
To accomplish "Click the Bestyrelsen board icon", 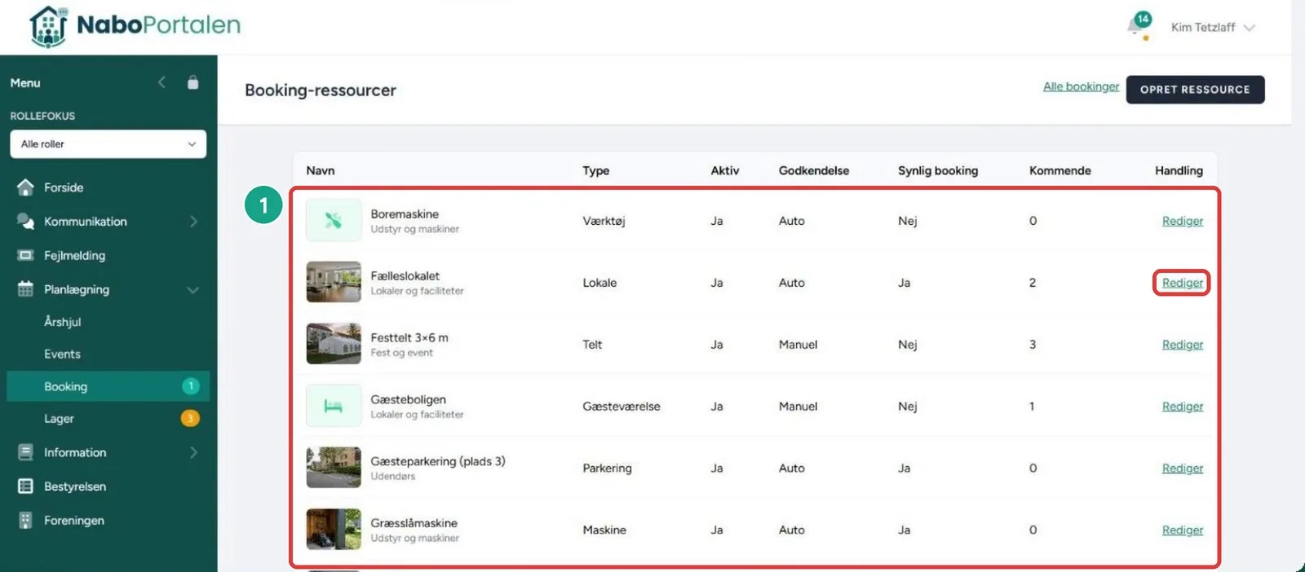I will [25, 486].
